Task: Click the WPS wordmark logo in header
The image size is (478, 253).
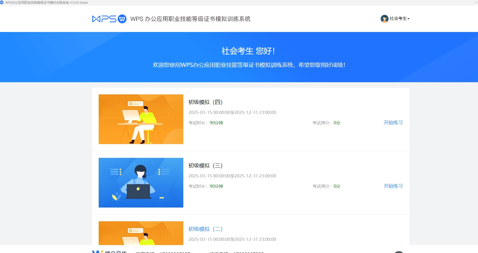Action: pyautogui.click(x=104, y=19)
